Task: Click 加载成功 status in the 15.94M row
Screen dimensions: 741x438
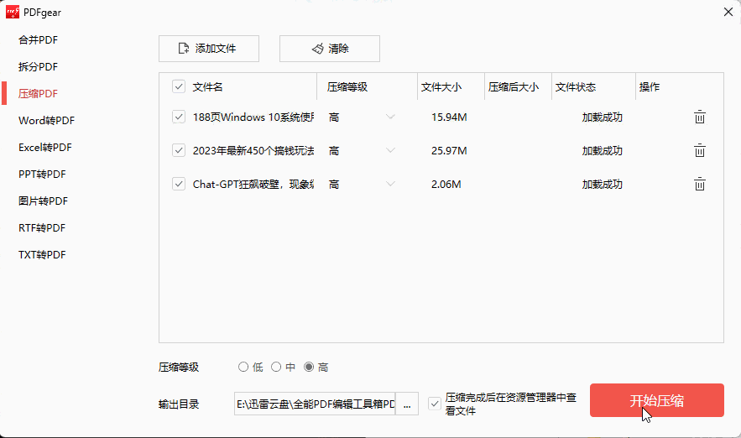Action: point(602,117)
